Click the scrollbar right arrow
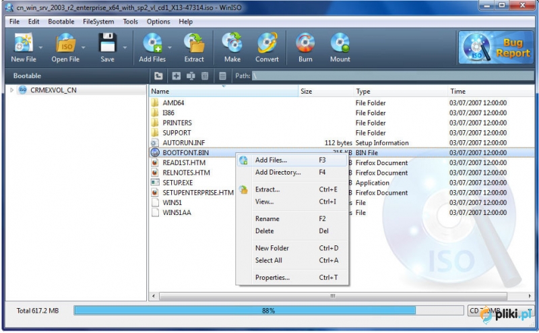 coord(530,296)
